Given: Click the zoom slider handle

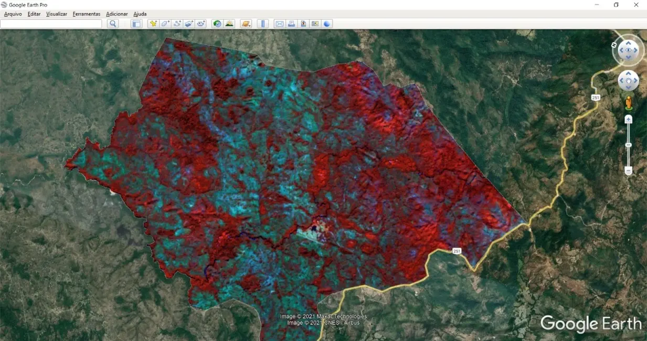Looking at the screenshot, I should (628, 145).
